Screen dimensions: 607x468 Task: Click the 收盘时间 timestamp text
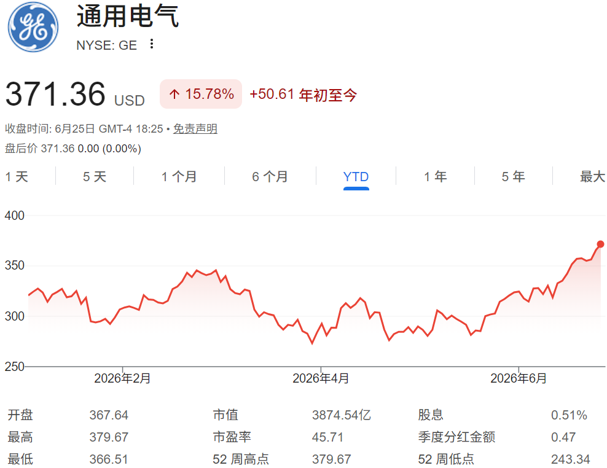click(84, 128)
